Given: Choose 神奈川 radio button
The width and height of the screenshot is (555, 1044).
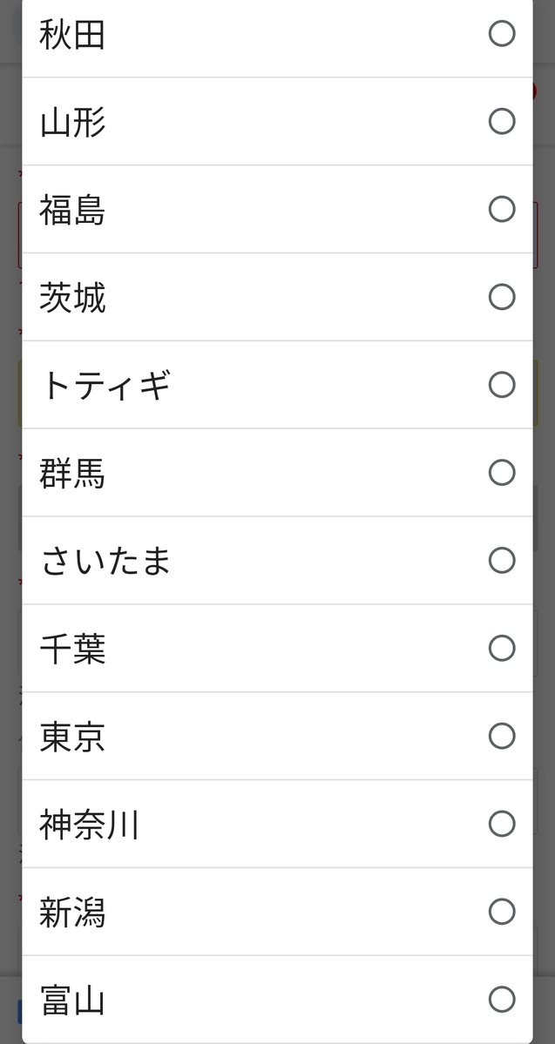Looking at the screenshot, I should pyautogui.click(x=502, y=824).
